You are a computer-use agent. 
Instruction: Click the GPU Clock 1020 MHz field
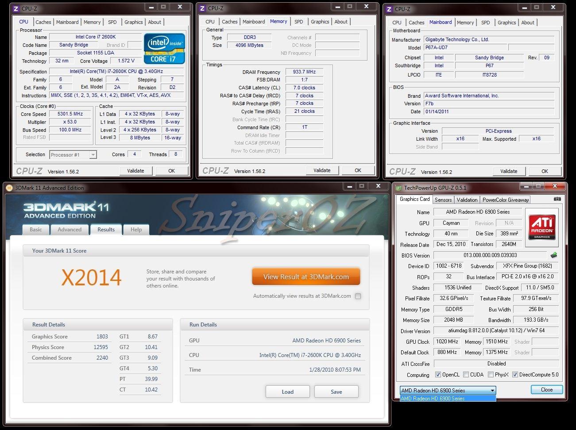pos(447,342)
